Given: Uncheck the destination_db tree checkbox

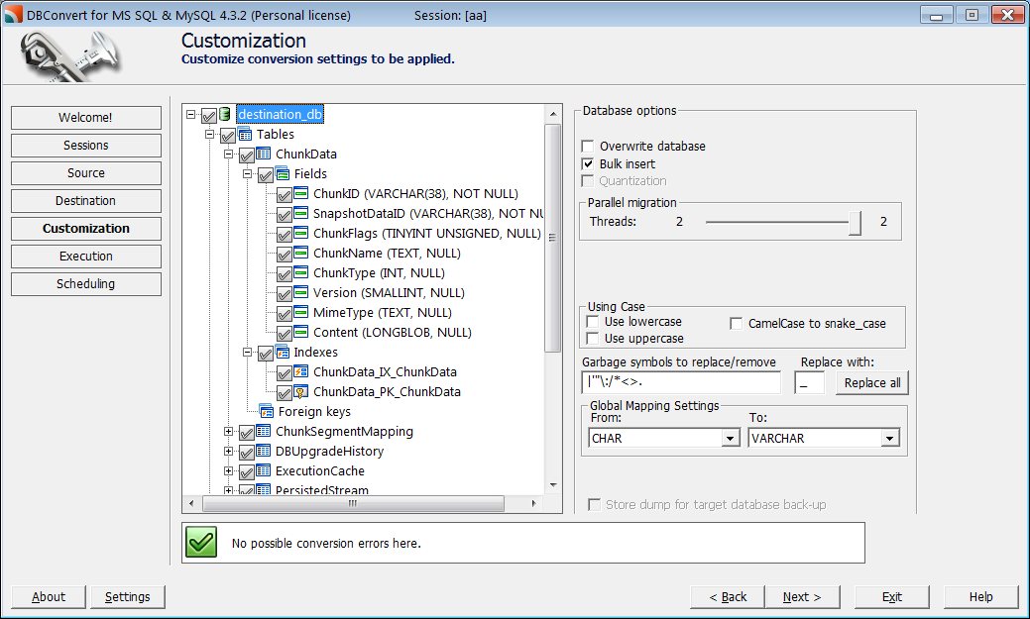Looking at the screenshot, I should [x=209, y=116].
